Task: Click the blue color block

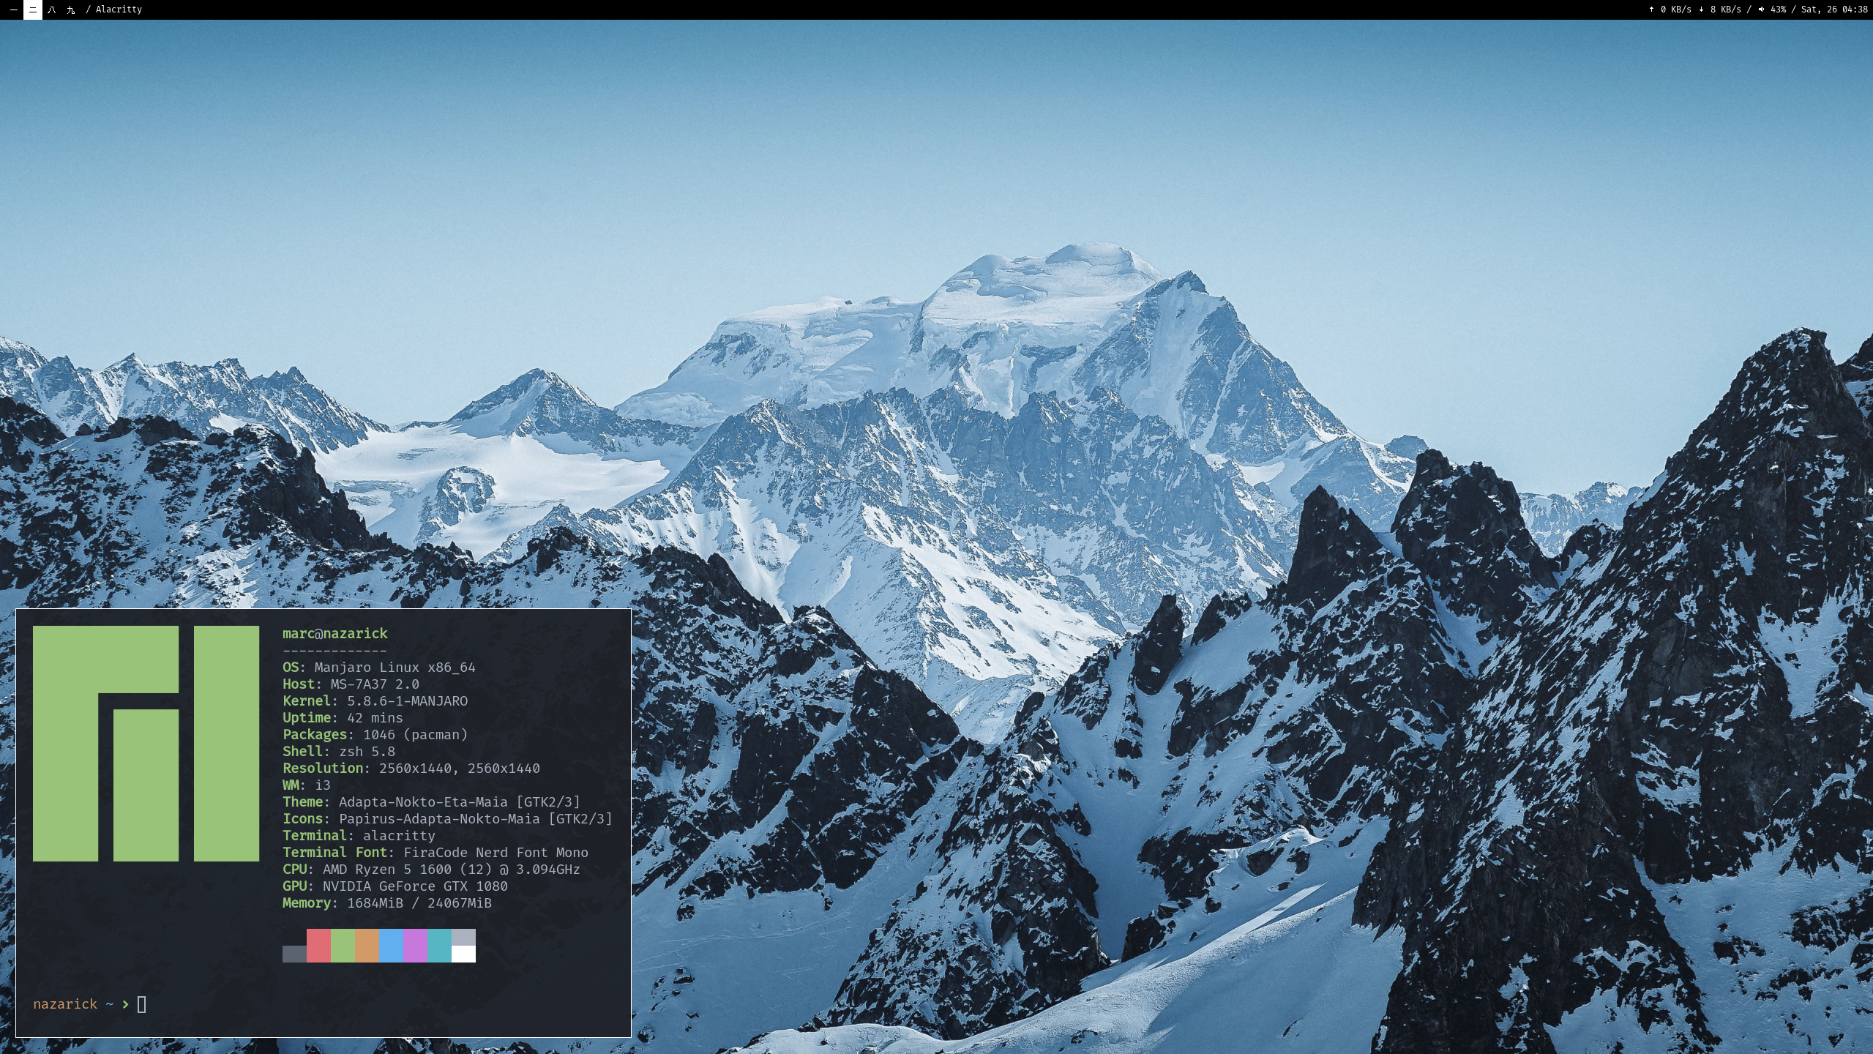Action: (391, 945)
